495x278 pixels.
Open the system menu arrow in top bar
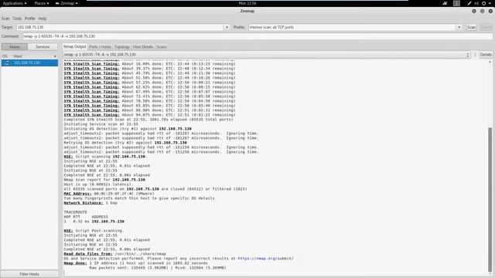point(490,3)
